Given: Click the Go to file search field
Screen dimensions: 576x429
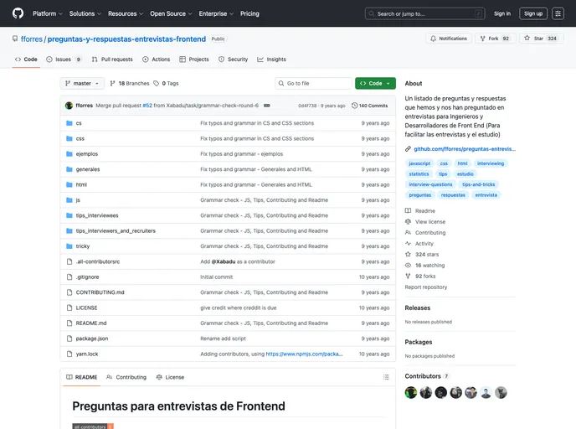Looking at the screenshot, I should [314, 84].
